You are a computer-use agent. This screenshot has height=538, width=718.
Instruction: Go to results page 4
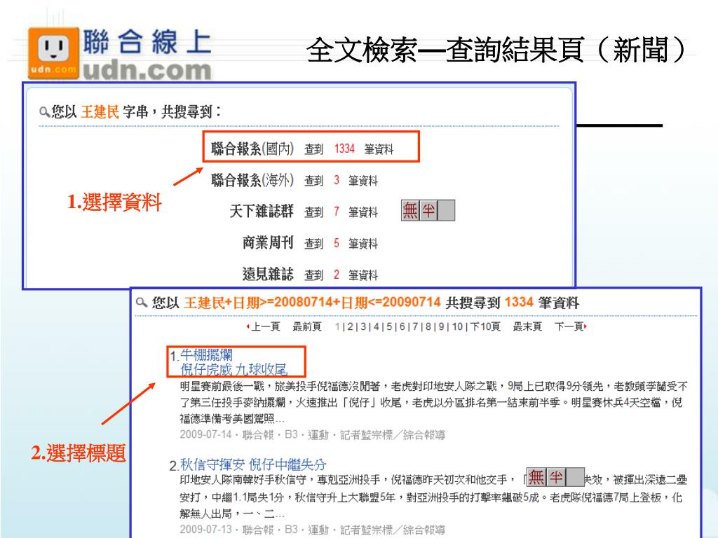[x=377, y=326]
